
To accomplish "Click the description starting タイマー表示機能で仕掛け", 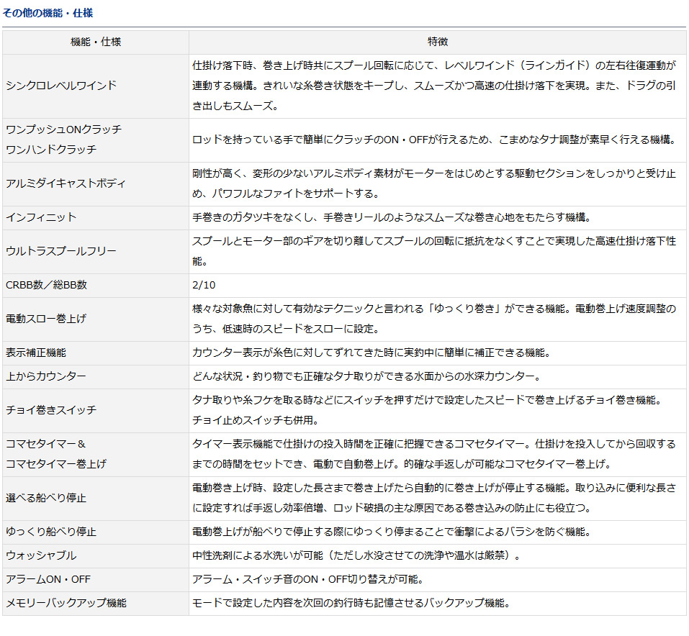I will (434, 454).
